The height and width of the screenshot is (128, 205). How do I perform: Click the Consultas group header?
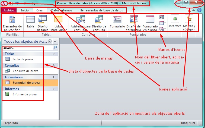click(30, 65)
